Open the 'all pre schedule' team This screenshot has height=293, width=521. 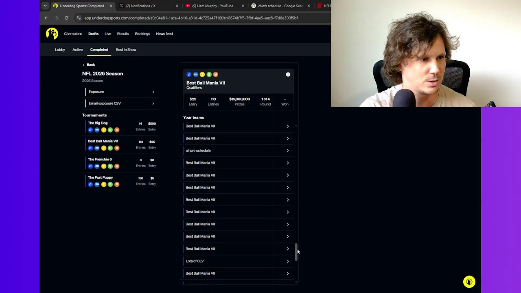(x=237, y=151)
